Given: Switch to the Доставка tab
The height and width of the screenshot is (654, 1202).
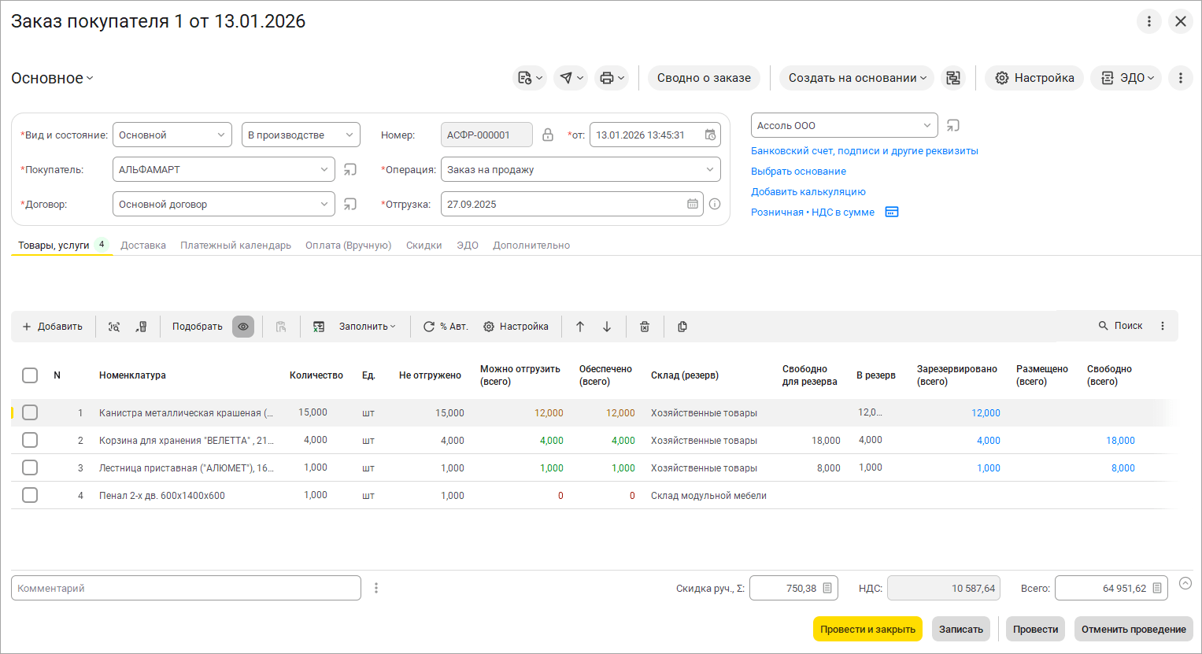Looking at the screenshot, I should [x=143, y=246].
